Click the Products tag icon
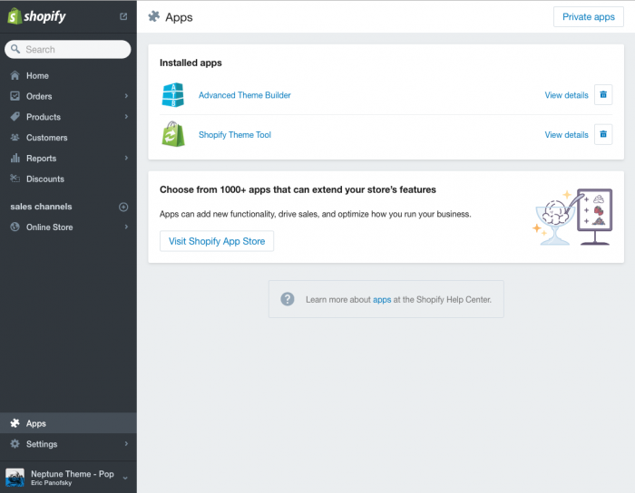This screenshot has width=635, height=493. [x=15, y=117]
